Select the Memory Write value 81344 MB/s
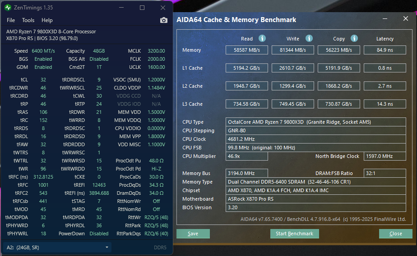The image size is (417, 256). click(293, 50)
